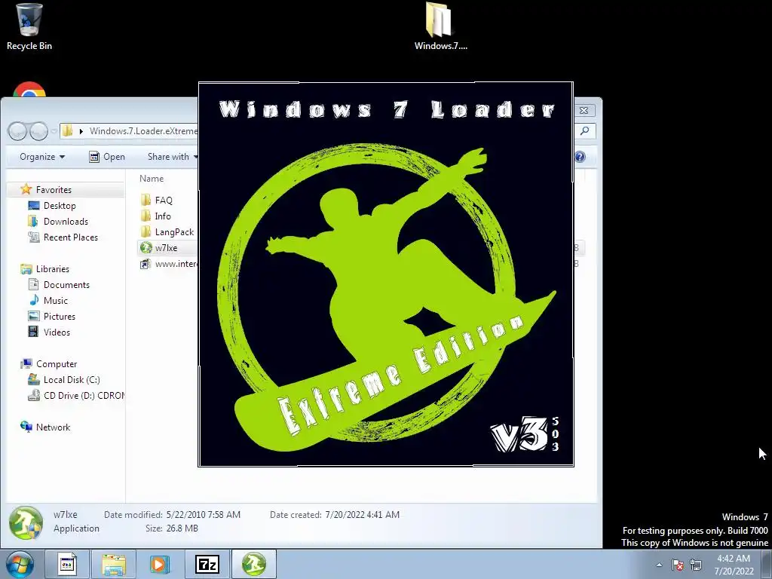Select the Windows 7 Loader taskbar icon
The image size is (772, 579).
pos(253,564)
